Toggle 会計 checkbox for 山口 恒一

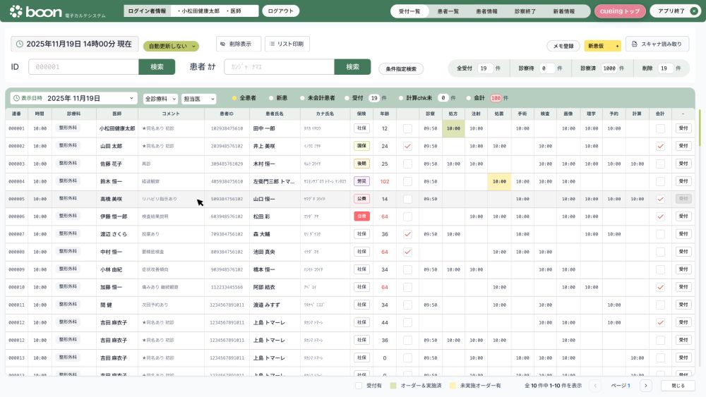(660, 199)
